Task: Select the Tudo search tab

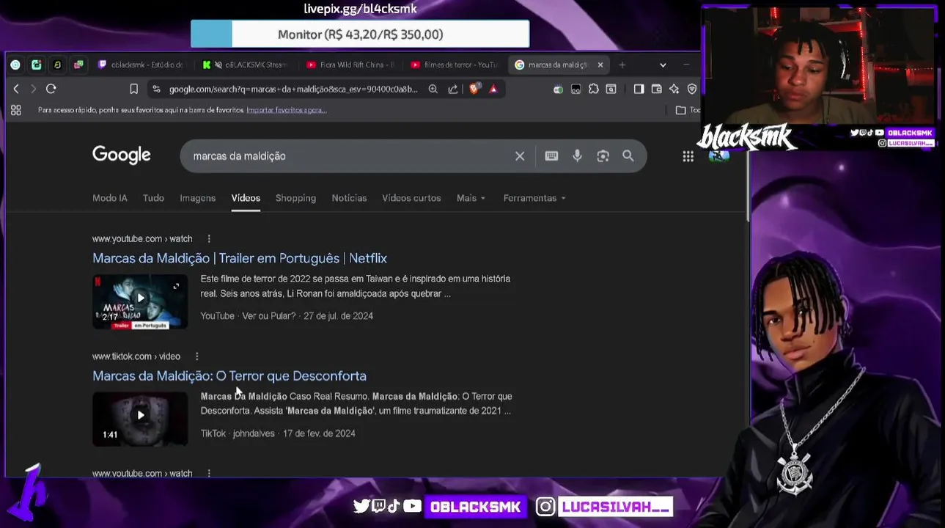Action: click(x=153, y=198)
